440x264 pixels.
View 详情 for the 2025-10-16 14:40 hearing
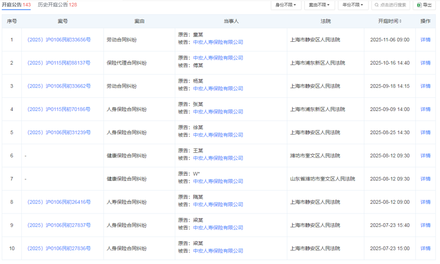[x=426, y=63]
